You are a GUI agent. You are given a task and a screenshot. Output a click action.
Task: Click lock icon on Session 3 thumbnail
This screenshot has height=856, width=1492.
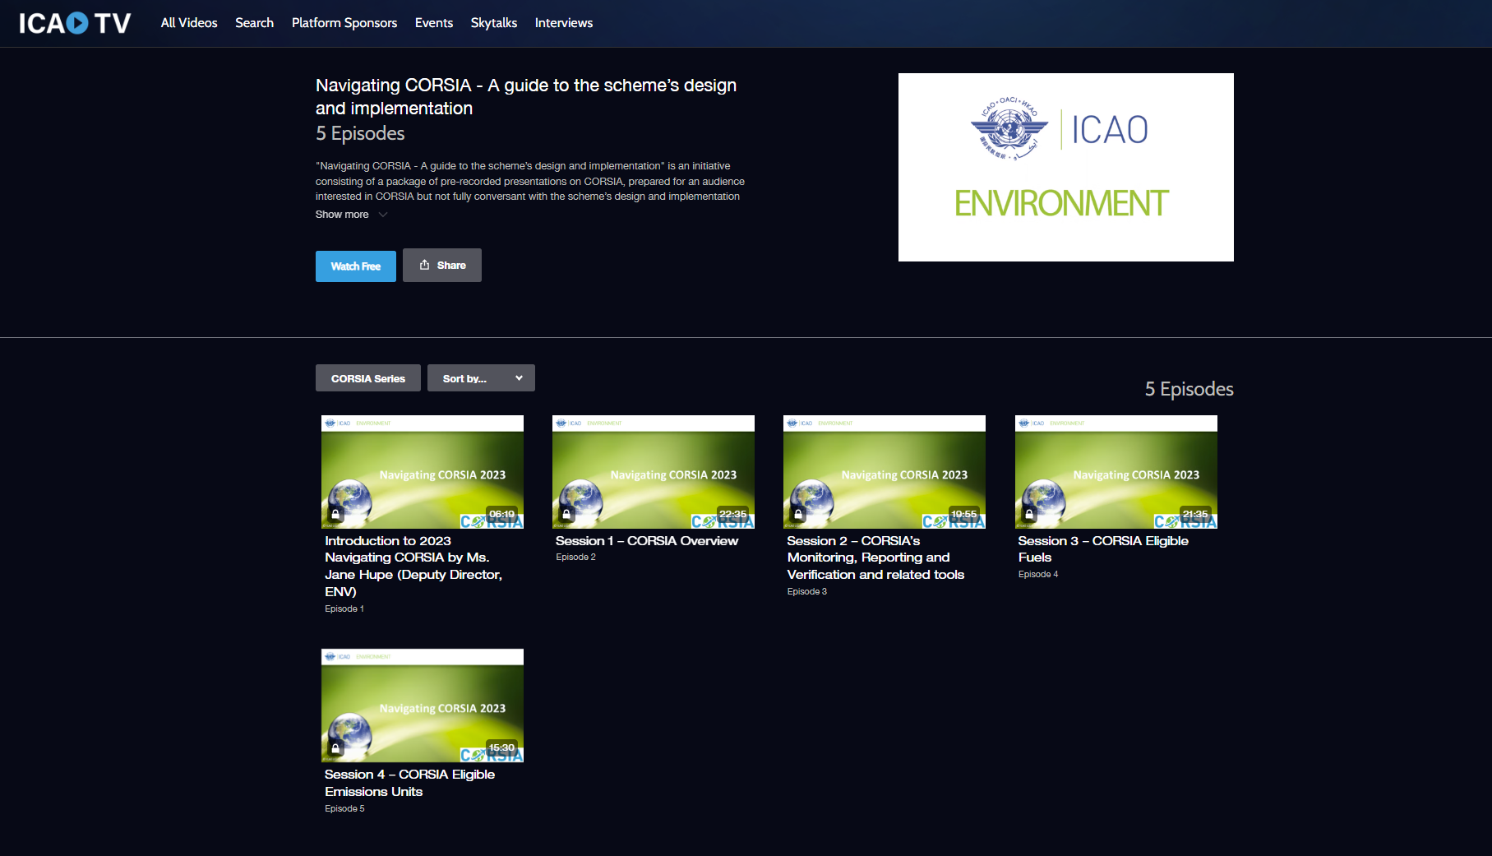click(x=1029, y=514)
